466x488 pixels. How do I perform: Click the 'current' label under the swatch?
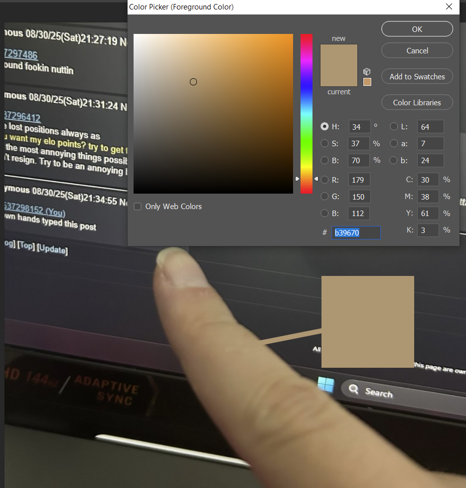339,92
